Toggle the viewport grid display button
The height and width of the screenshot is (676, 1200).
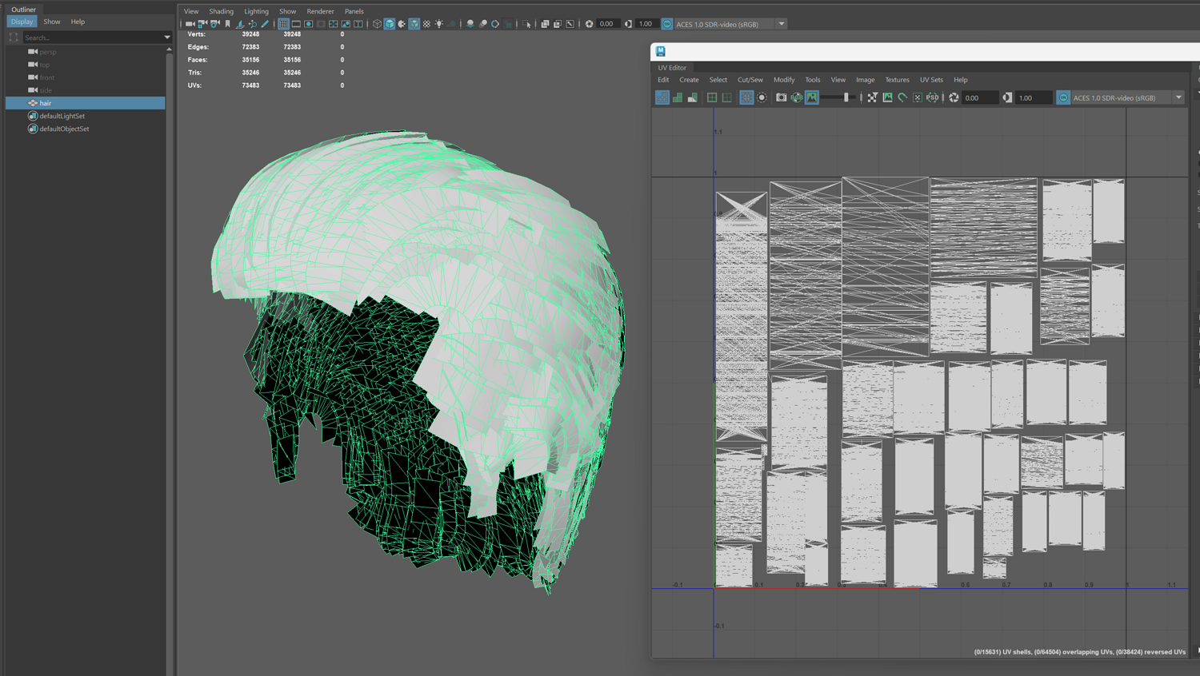pos(283,24)
